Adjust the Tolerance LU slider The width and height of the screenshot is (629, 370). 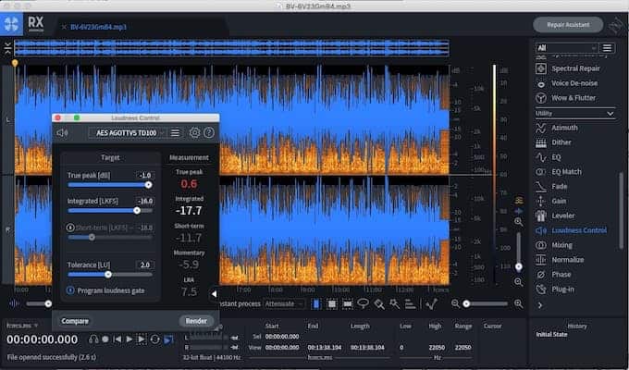coord(110,275)
